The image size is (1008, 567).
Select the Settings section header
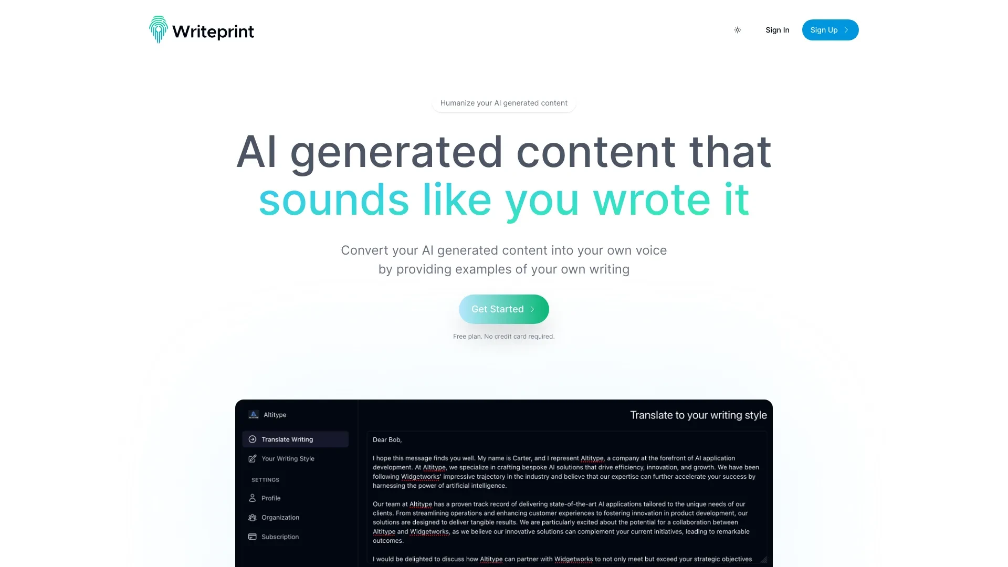(x=265, y=479)
